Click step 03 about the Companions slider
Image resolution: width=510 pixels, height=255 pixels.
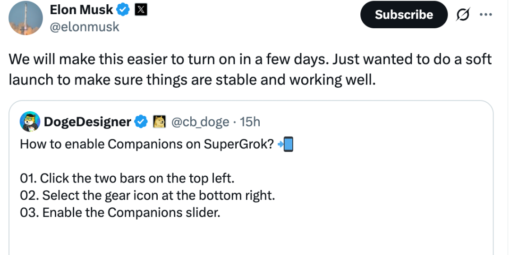point(120,213)
